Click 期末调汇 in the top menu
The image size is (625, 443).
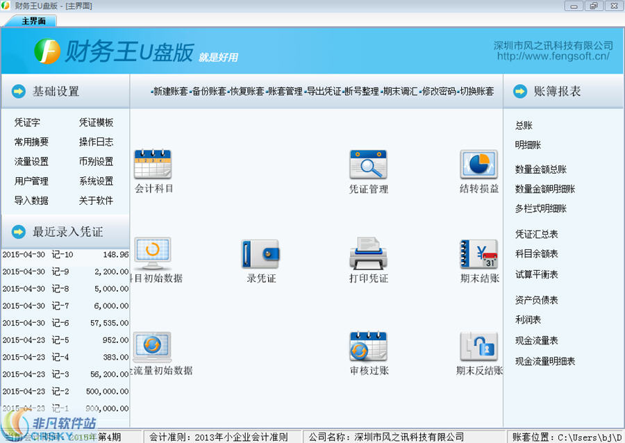click(x=400, y=91)
